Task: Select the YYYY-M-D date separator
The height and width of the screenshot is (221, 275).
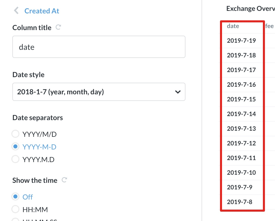Action: pos(15,147)
